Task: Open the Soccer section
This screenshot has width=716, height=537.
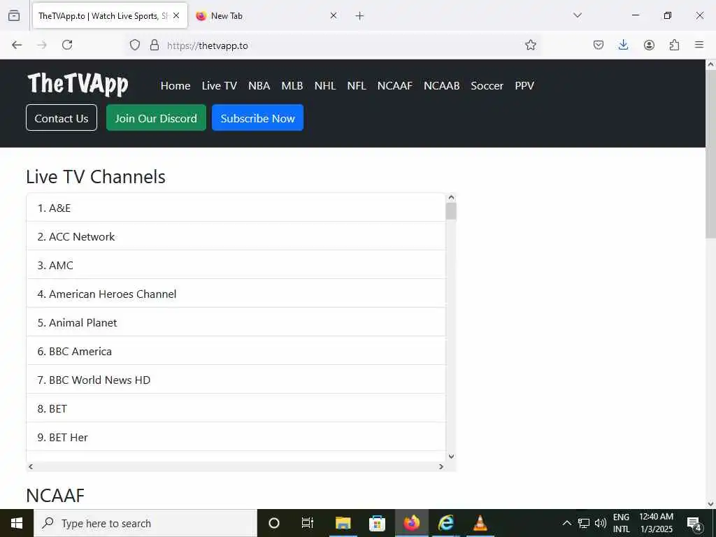Action: [x=487, y=85]
